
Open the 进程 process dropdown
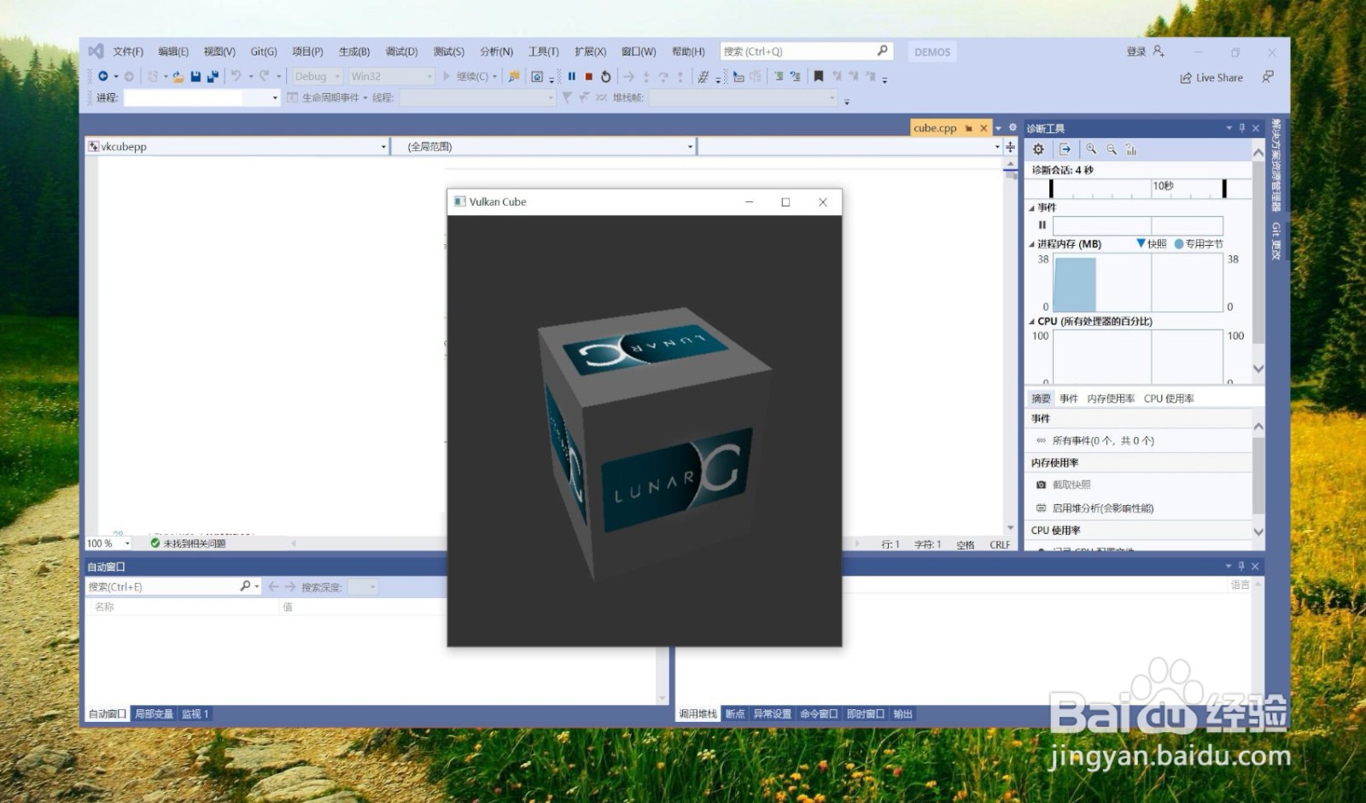202,98
